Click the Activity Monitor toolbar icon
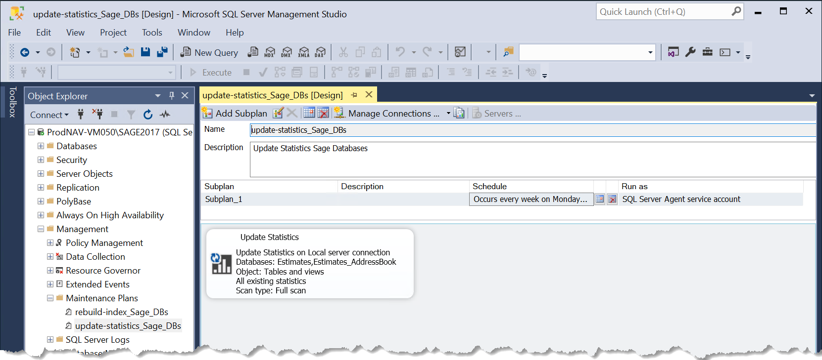Viewport: 822px width, 360px height. tap(460, 52)
